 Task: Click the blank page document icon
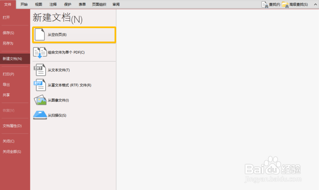coord(40,34)
